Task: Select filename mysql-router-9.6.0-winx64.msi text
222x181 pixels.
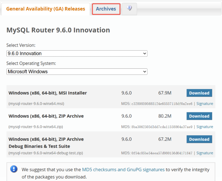Action: 36,104
